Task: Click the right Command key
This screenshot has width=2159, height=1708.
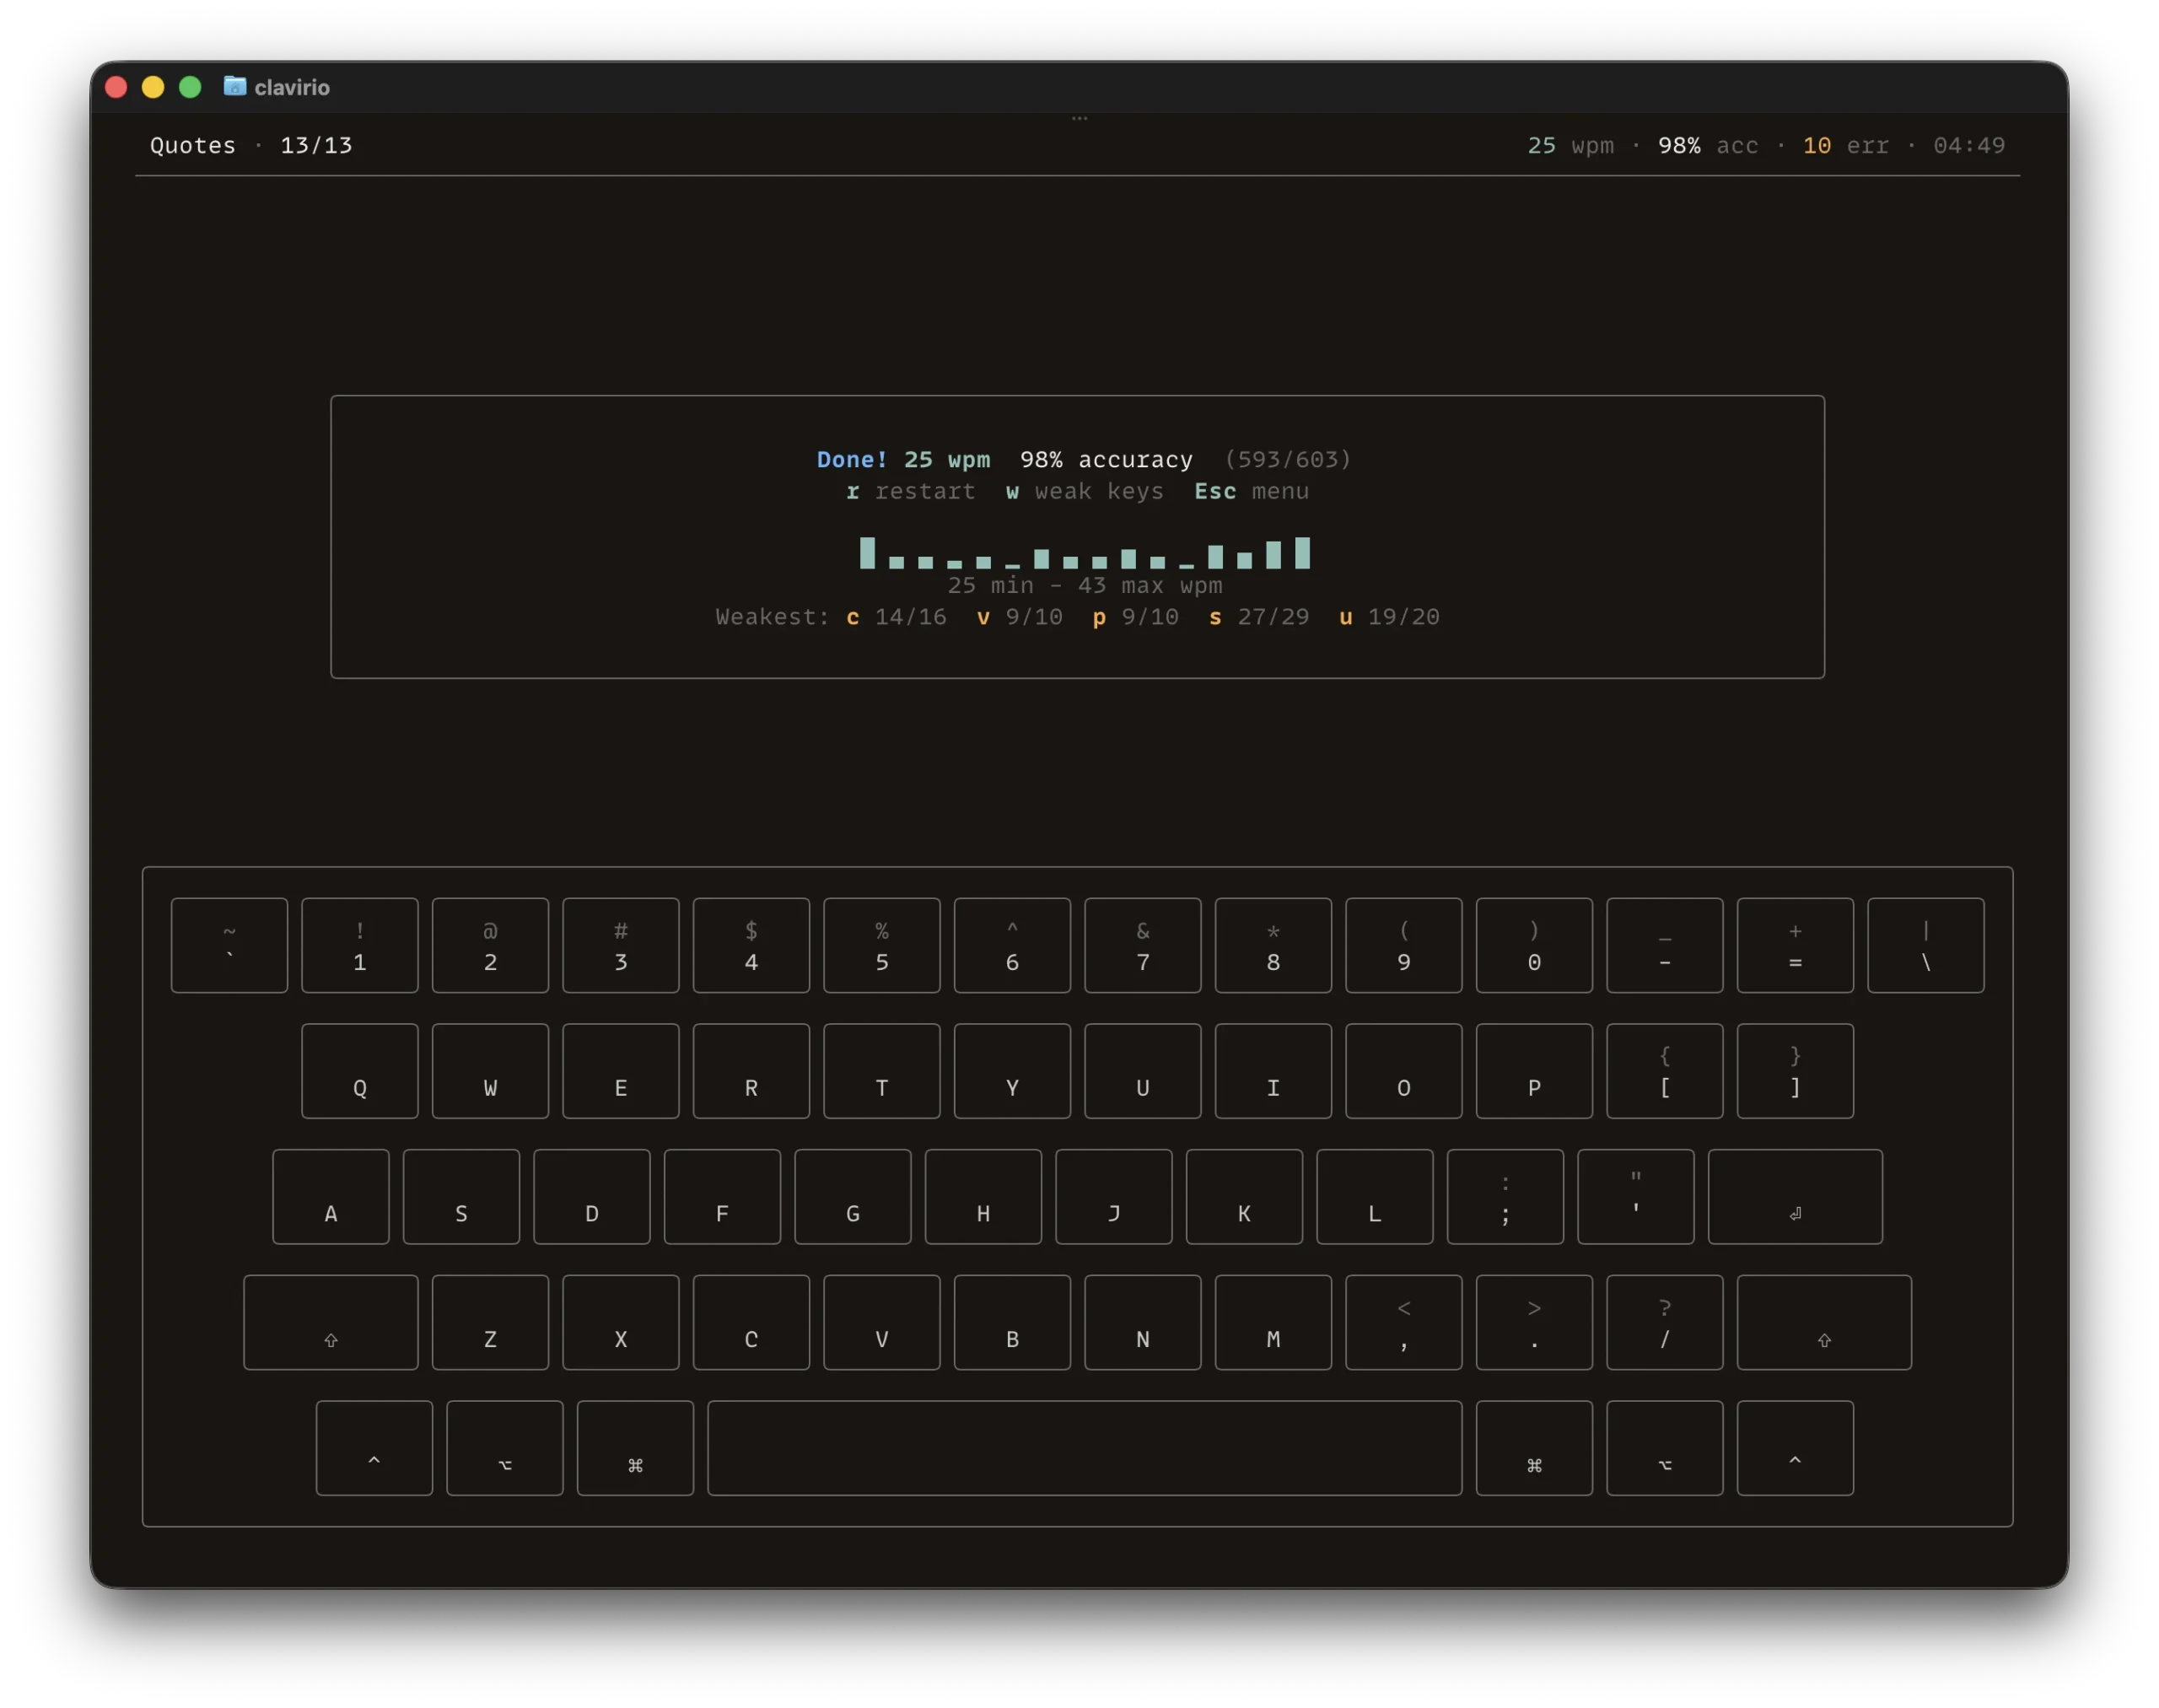Action: (1534, 1448)
